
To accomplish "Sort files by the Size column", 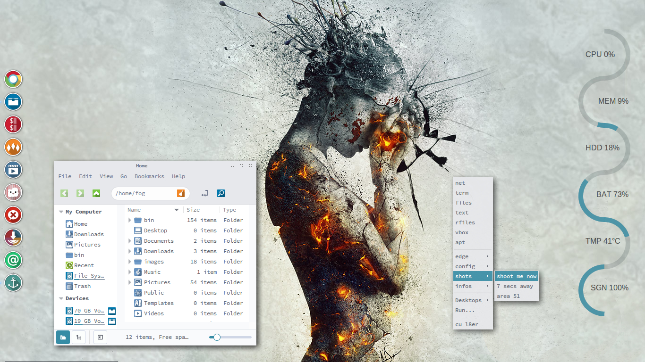I will click(x=202, y=210).
